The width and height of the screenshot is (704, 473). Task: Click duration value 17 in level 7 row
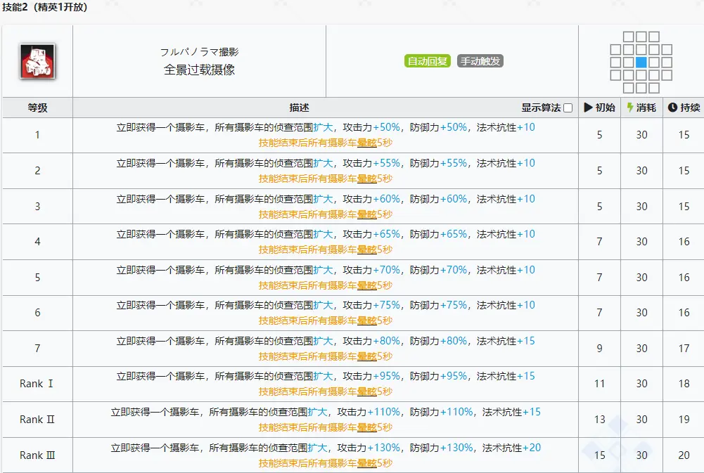(x=684, y=348)
